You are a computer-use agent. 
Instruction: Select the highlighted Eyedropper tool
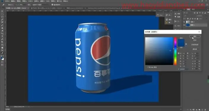[x=2, y=53]
